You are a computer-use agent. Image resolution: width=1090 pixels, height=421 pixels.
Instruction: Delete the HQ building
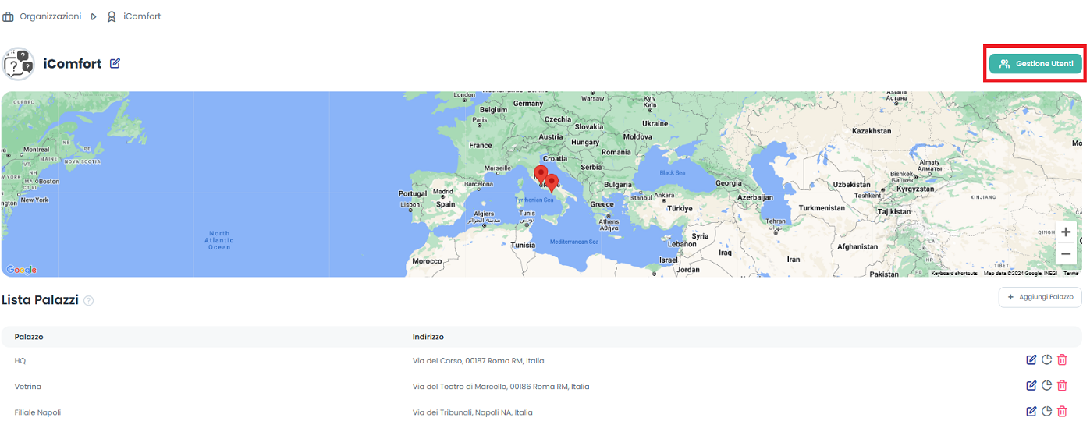(1062, 360)
